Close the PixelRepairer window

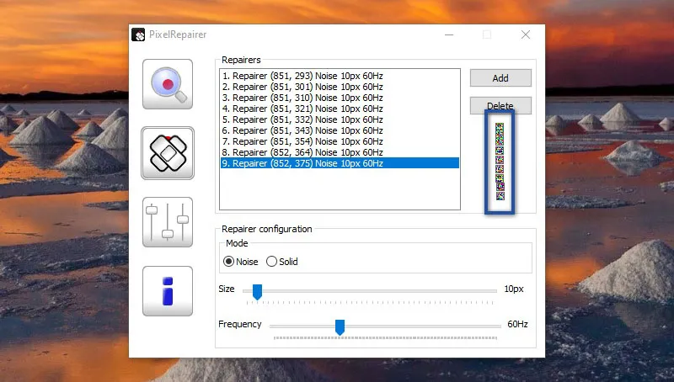tap(525, 34)
